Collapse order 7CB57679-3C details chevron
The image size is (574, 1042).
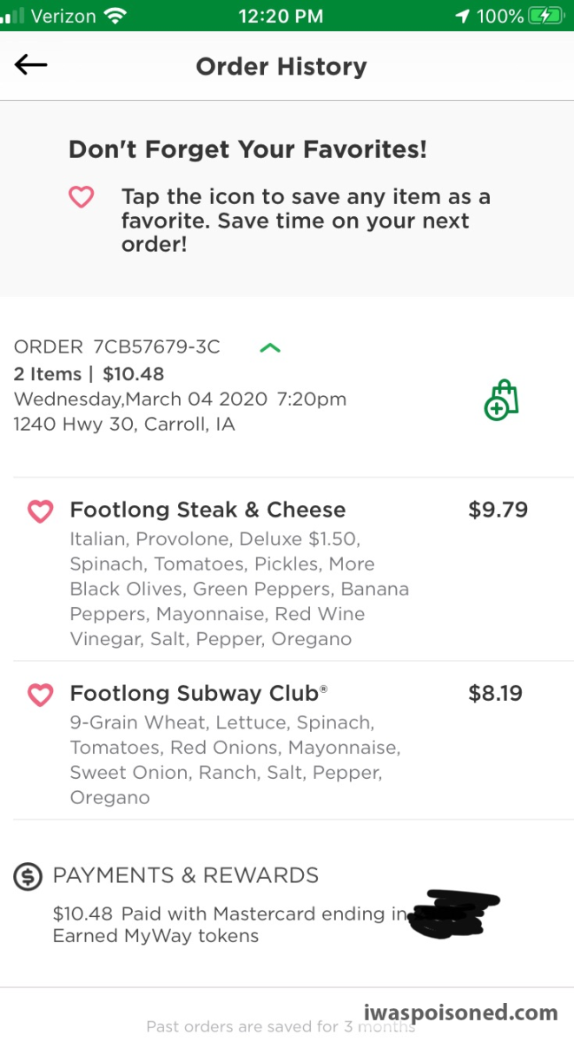click(270, 348)
